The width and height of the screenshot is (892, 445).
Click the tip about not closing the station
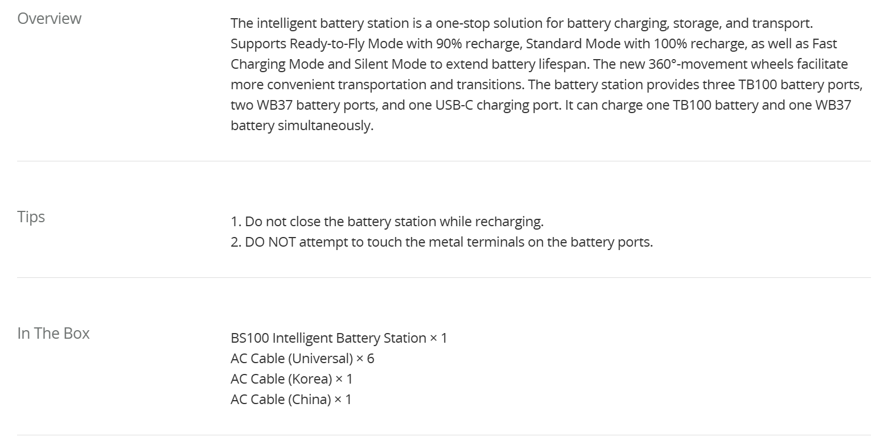pyautogui.click(x=387, y=221)
